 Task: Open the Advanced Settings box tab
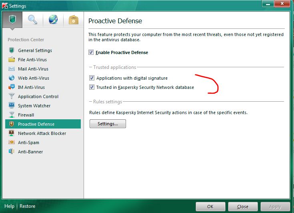74,20
